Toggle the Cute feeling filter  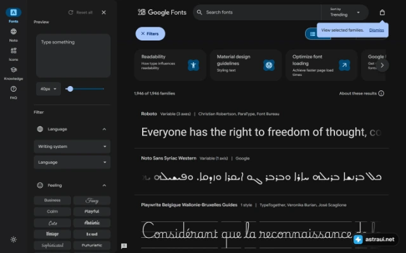(x=52, y=223)
